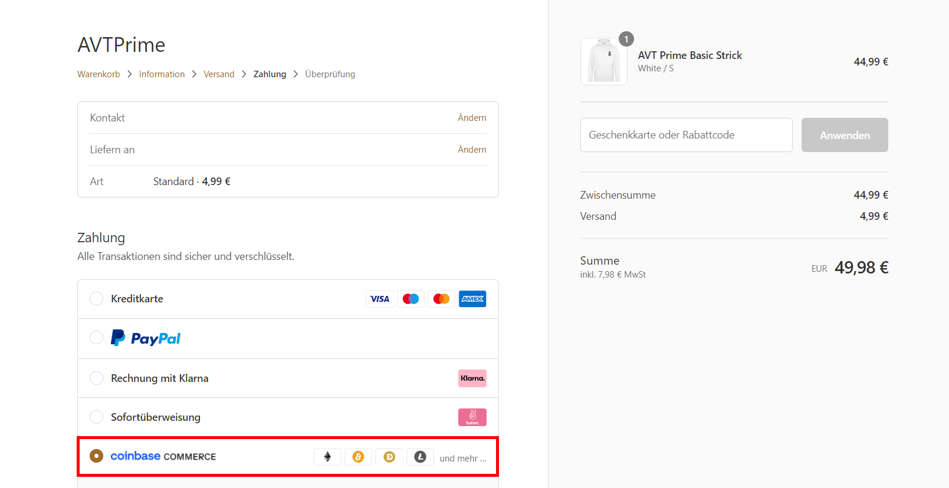Click the PayPal logo

pos(146,338)
